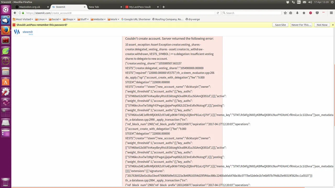This screenshot has height=188, width=335.
Task: Expand the Social bookmarks folder
Action: coord(54,19)
